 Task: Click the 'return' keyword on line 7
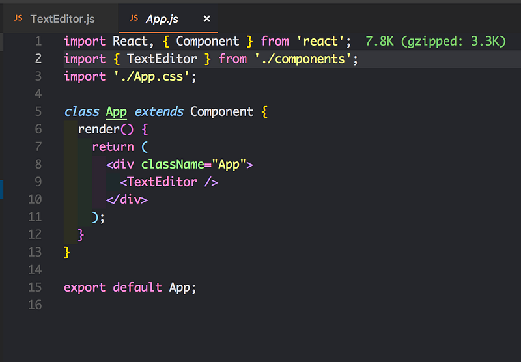pyautogui.click(x=113, y=147)
